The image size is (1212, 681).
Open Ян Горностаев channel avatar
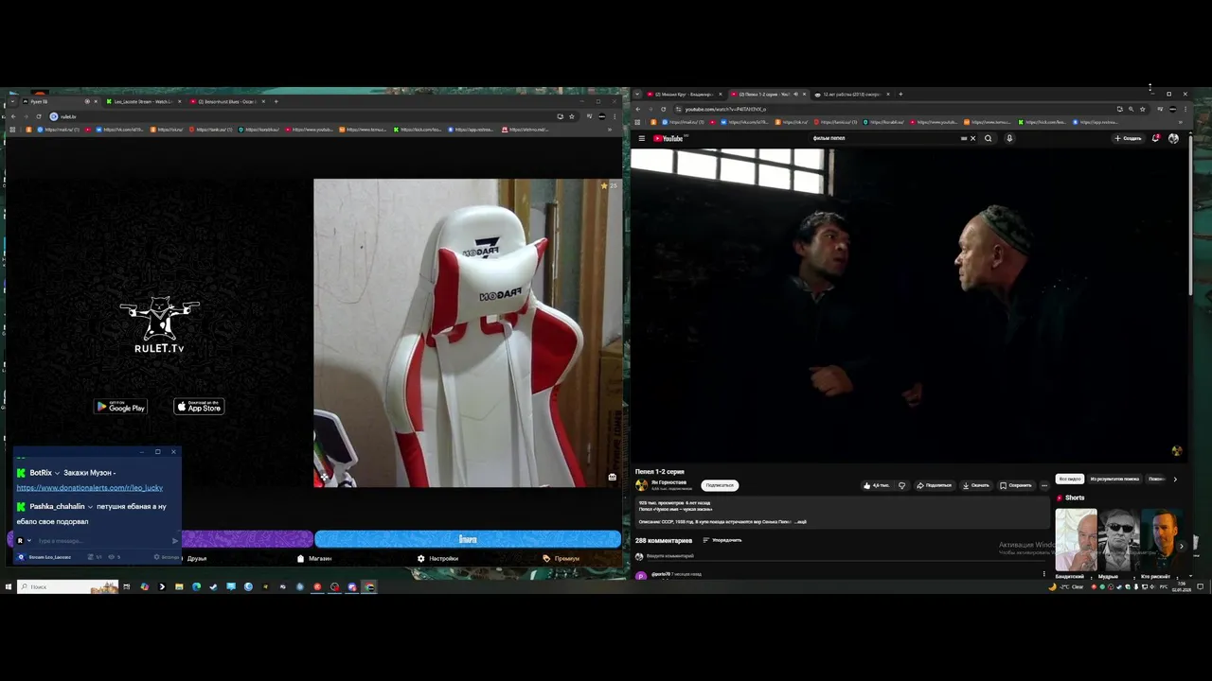tap(641, 484)
